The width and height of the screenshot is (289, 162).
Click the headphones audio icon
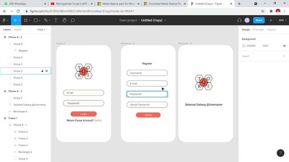click(x=239, y=20)
